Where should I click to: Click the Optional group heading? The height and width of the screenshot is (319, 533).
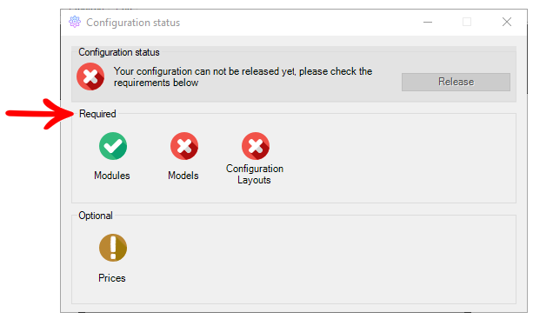click(x=96, y=216)
